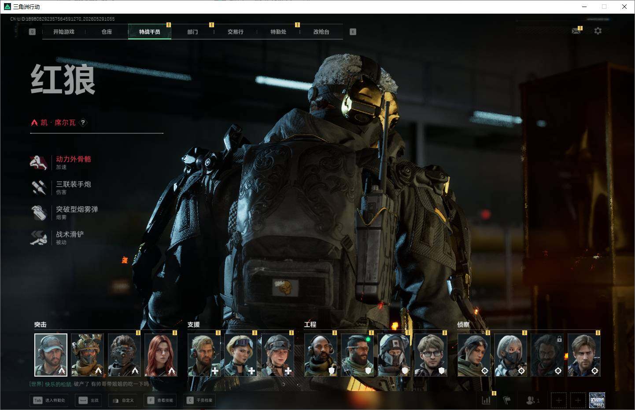
Task: Select the 动力外骨骼 skill icon
Action: [39, 162]
